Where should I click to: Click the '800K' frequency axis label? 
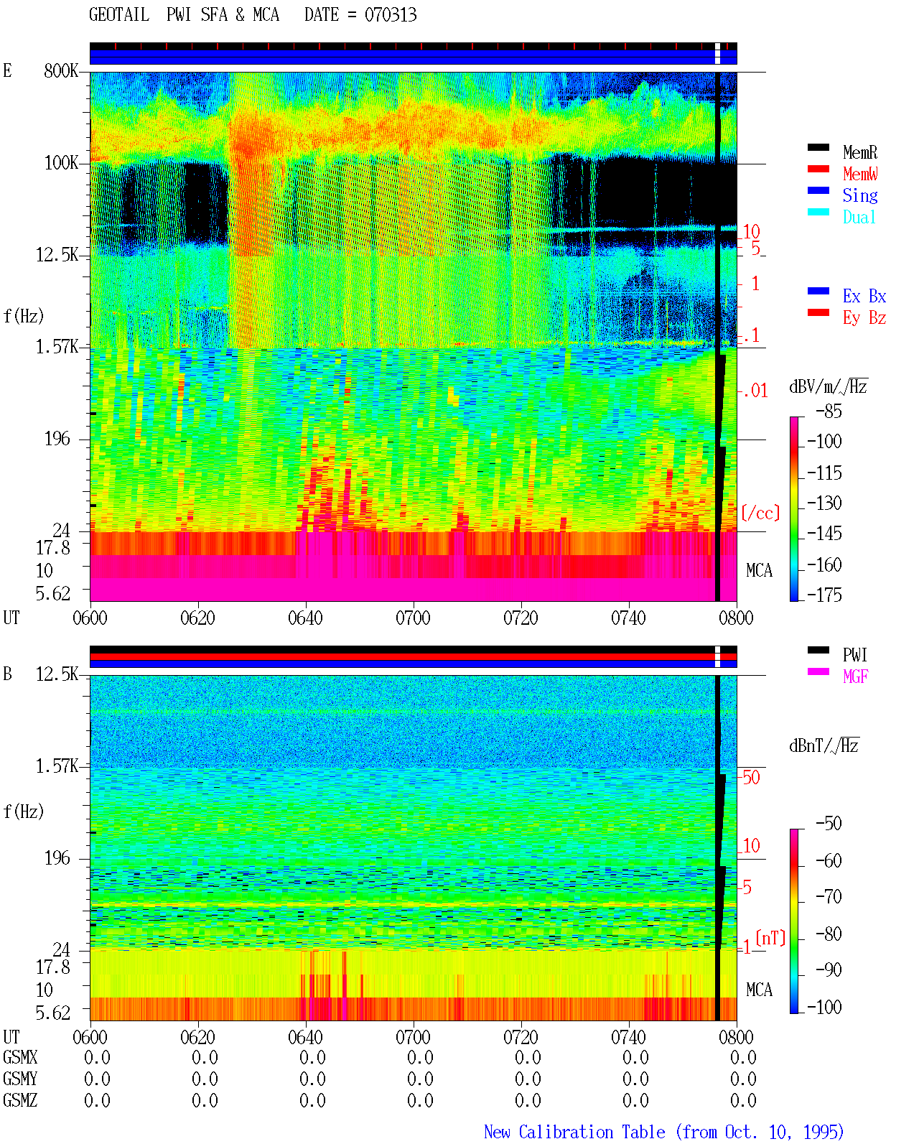pos(61,71)
